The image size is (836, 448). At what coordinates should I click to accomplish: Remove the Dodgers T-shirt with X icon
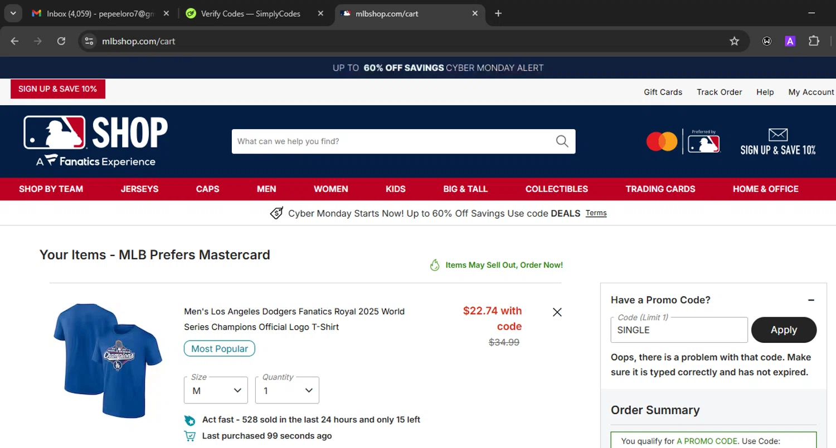(x=557, y=312)
